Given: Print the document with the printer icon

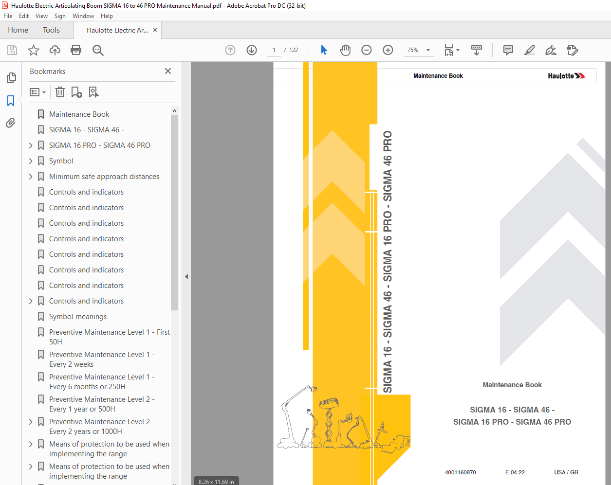Looking at the screenshot, I should pos(76,50).
